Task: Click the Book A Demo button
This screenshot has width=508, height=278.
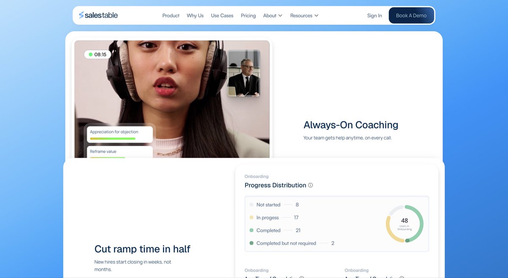Action: [x=411, y=16]
